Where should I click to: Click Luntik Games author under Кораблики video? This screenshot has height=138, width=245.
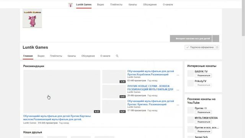pyautogui.click(x=134, y=77)
